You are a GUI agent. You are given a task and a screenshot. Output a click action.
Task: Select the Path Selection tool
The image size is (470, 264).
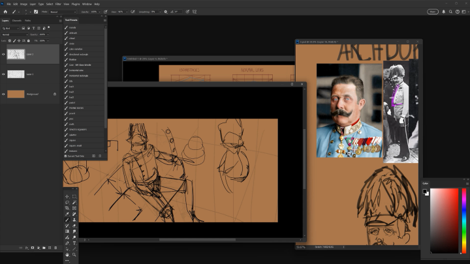(67, 249)
